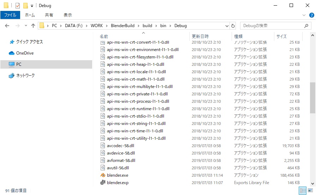Image resolution: width=316 pixels, height=195 pixels.
Task: Select api-ms-win-crt-filesystem-l1-1-0.dll file name
Action: pyautogui.click(x=140, y=57)
